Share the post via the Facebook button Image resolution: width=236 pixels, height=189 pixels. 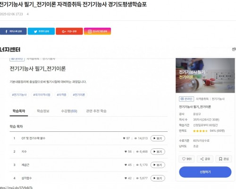coord(13,31)
